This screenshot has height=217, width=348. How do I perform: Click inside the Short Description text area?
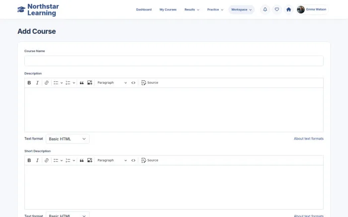tap(174, 187)
